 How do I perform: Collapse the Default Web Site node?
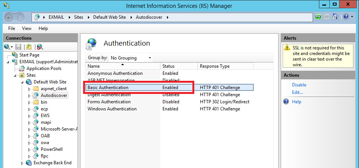22,82
